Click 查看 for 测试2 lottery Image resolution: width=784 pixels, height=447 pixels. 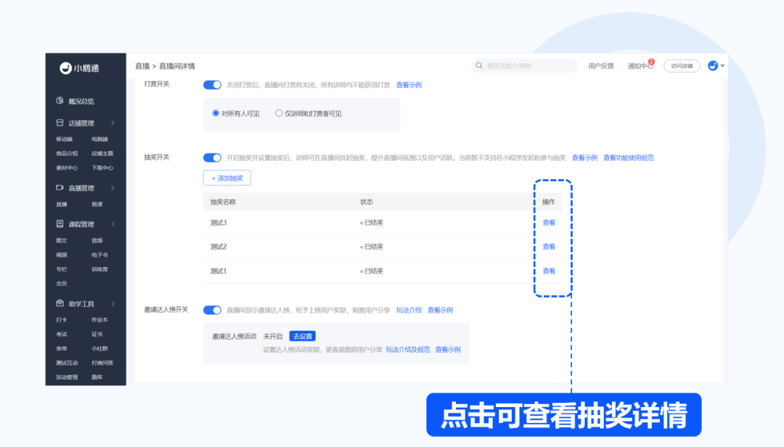[x=549, y=247]
